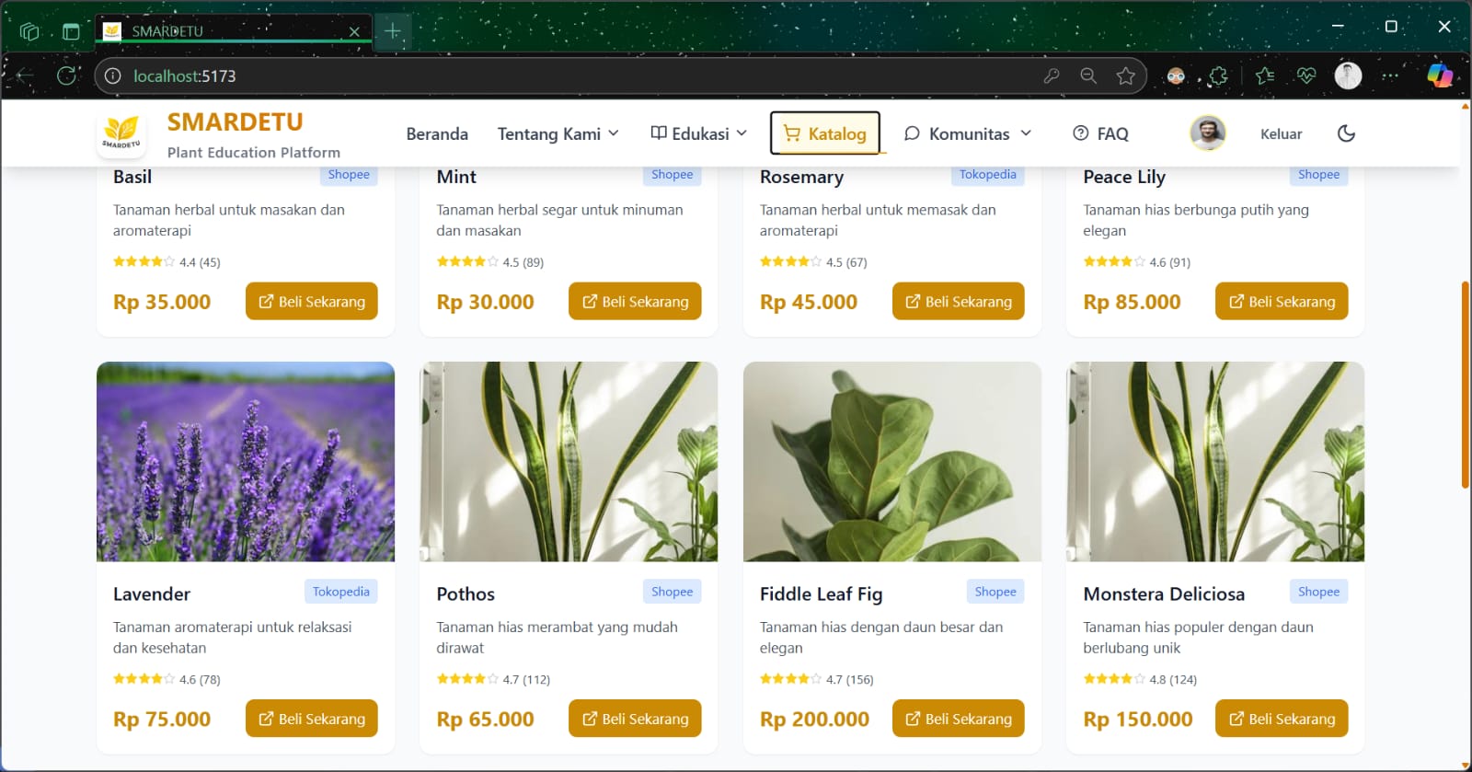Click Keluar to log out
The height and width of the screenshot is (772, 1472).
point(1281,133)
